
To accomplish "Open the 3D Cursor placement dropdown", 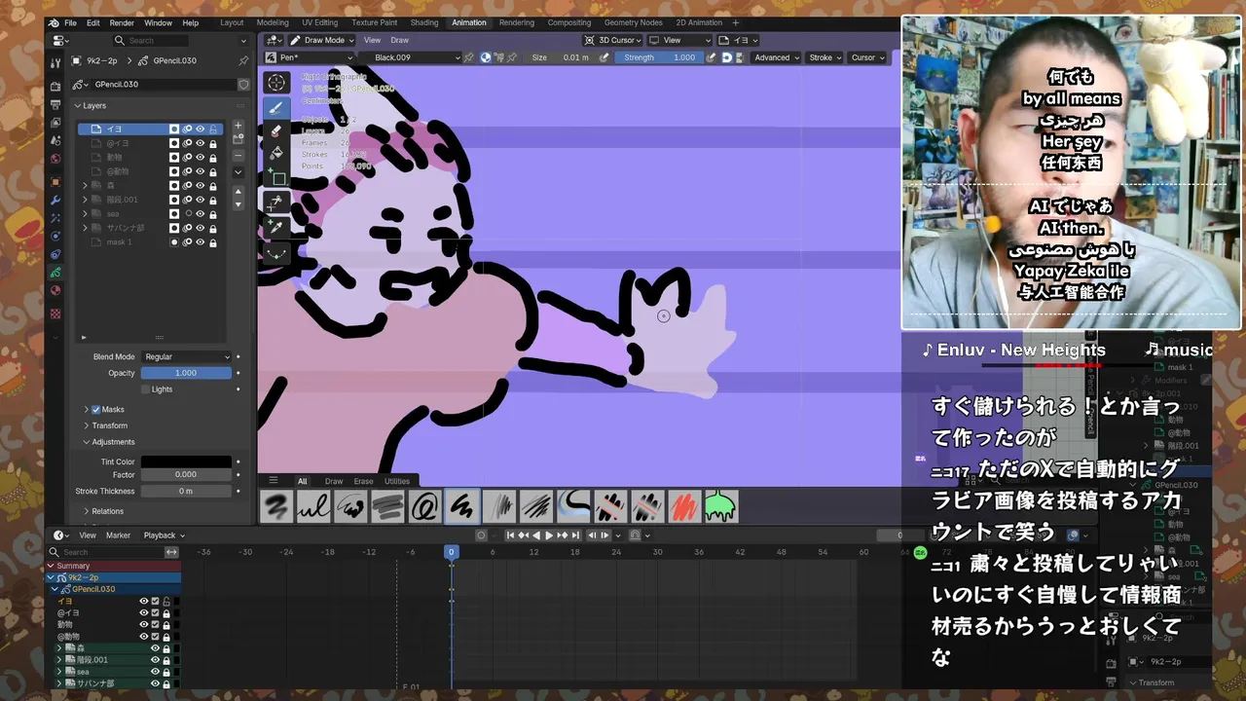I will 611,40.
